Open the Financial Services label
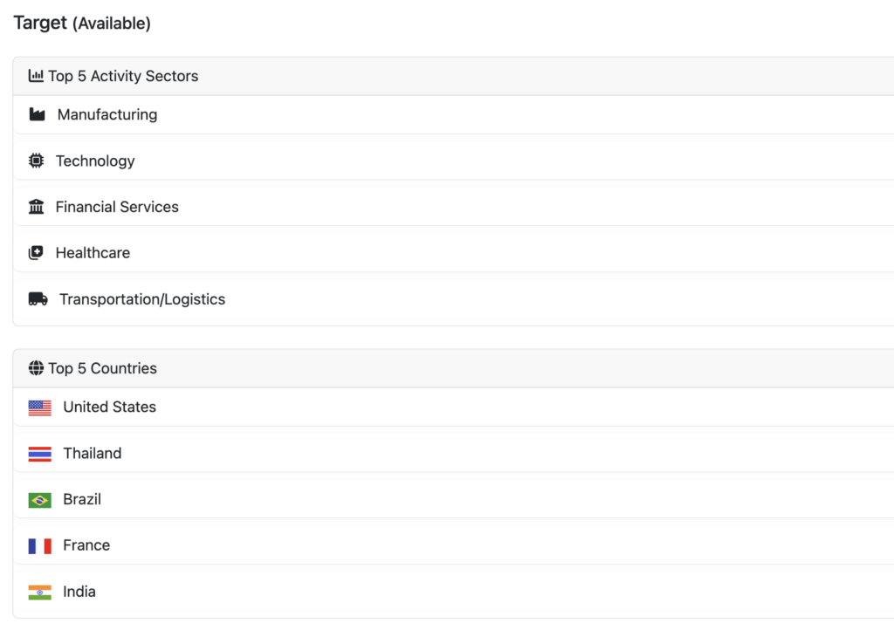 tap(117, 207)
